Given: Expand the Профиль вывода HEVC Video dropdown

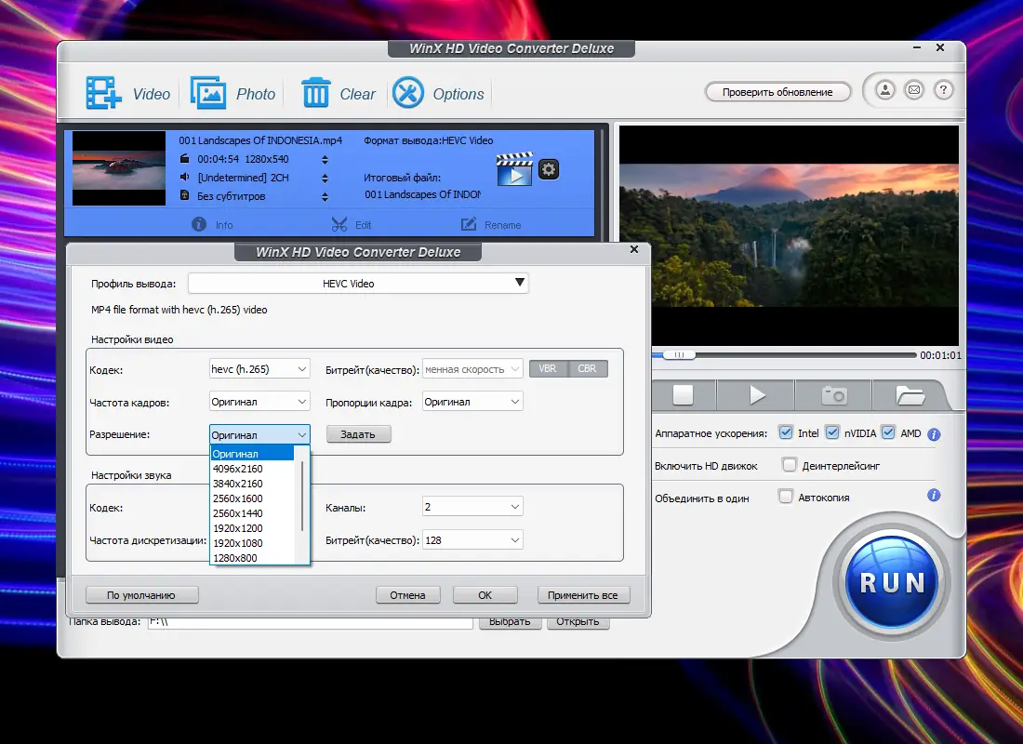Looking at the screenshot, I should point(358,283).
